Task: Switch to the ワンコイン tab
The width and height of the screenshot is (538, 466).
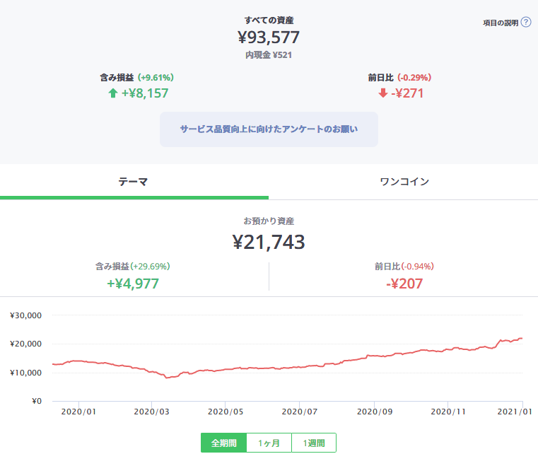Action: 404,182
